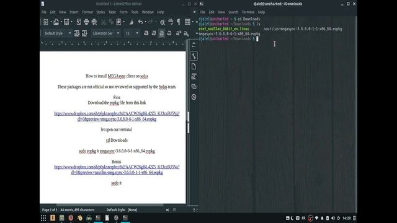Toggle Superscript formatting button
397x223 pixels.
click(x=179, y=33)
